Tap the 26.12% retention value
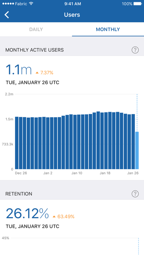 [x=27, y=213]
